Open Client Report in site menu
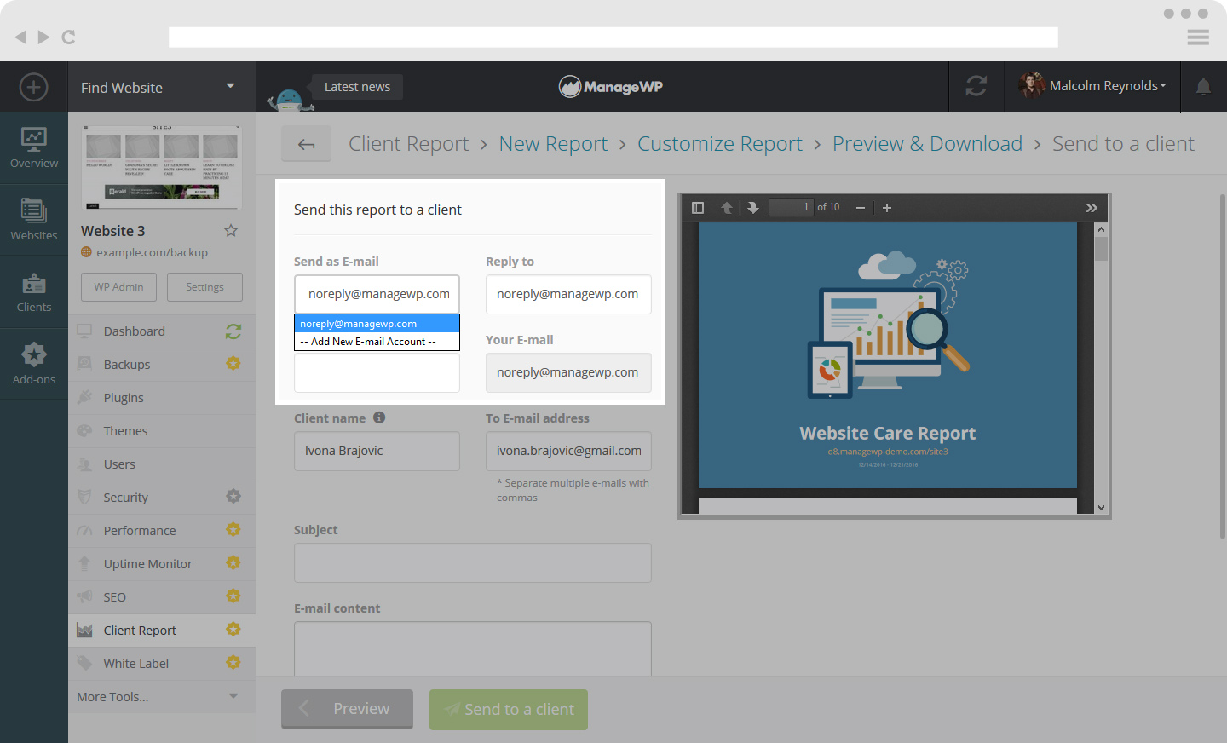 coord(140,631)
